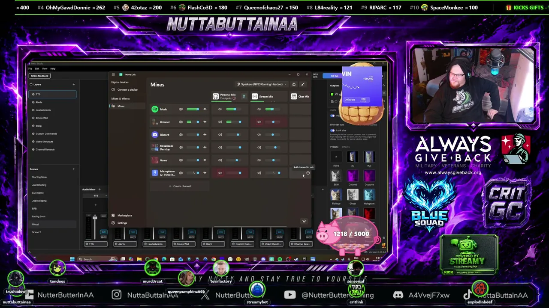Image resolution: width=549 pixels, height=308 pixels.
Task: Add a new scene in Meld Scenes panel
Action: [74, 169]
